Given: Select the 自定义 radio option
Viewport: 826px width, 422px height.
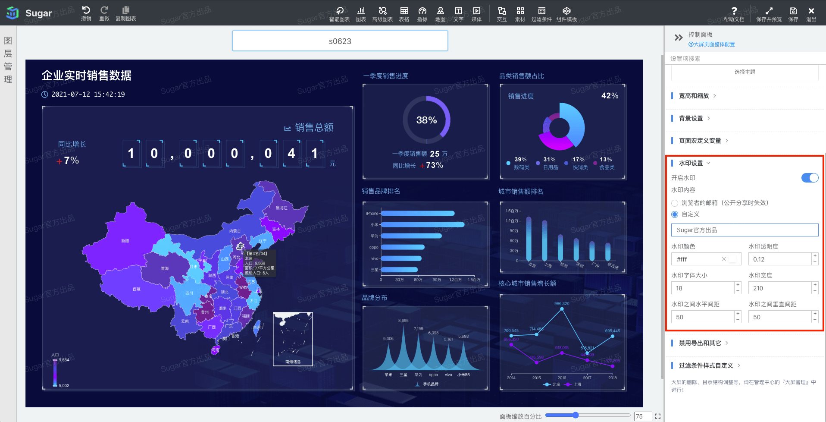Looking at the screenshot, I should (x=675, y=214).
